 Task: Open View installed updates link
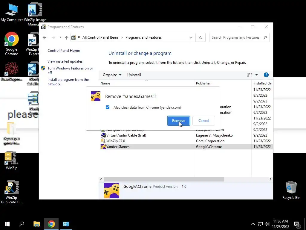coord(65,61)
